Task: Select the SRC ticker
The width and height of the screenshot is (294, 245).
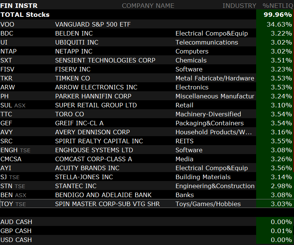Action: click(6, 141)
